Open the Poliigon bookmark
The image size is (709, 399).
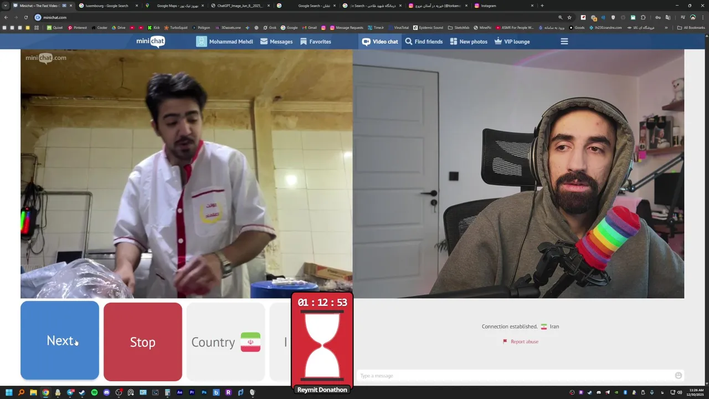tap(201, 28)
